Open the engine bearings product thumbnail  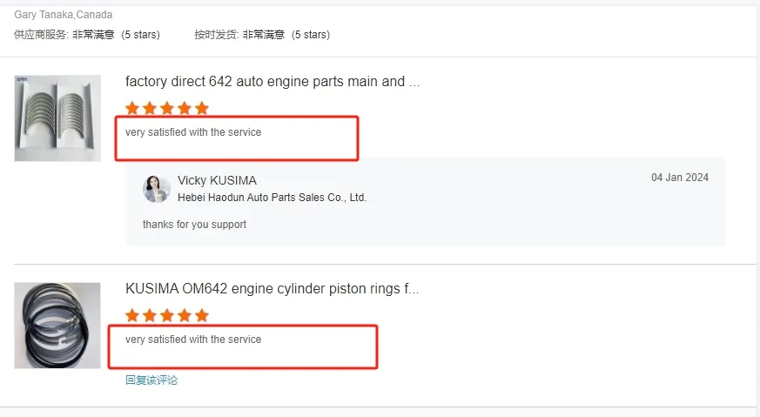57,118
